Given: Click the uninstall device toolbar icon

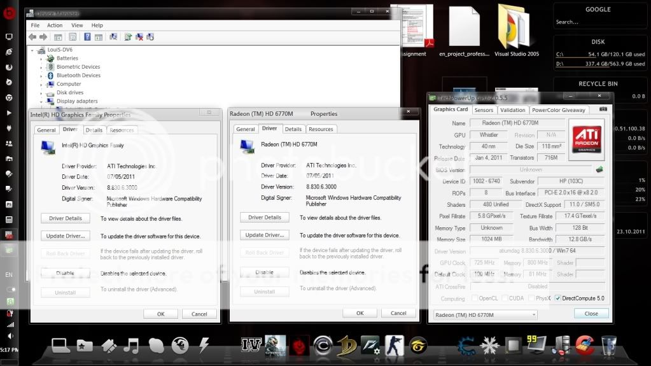Looking at the screenshot, I should click(x=139, y=37).
